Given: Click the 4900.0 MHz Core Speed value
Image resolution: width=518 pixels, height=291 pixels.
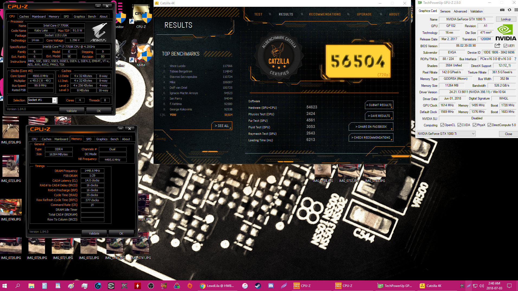Looking at the screenshot, I should [40, 76].
